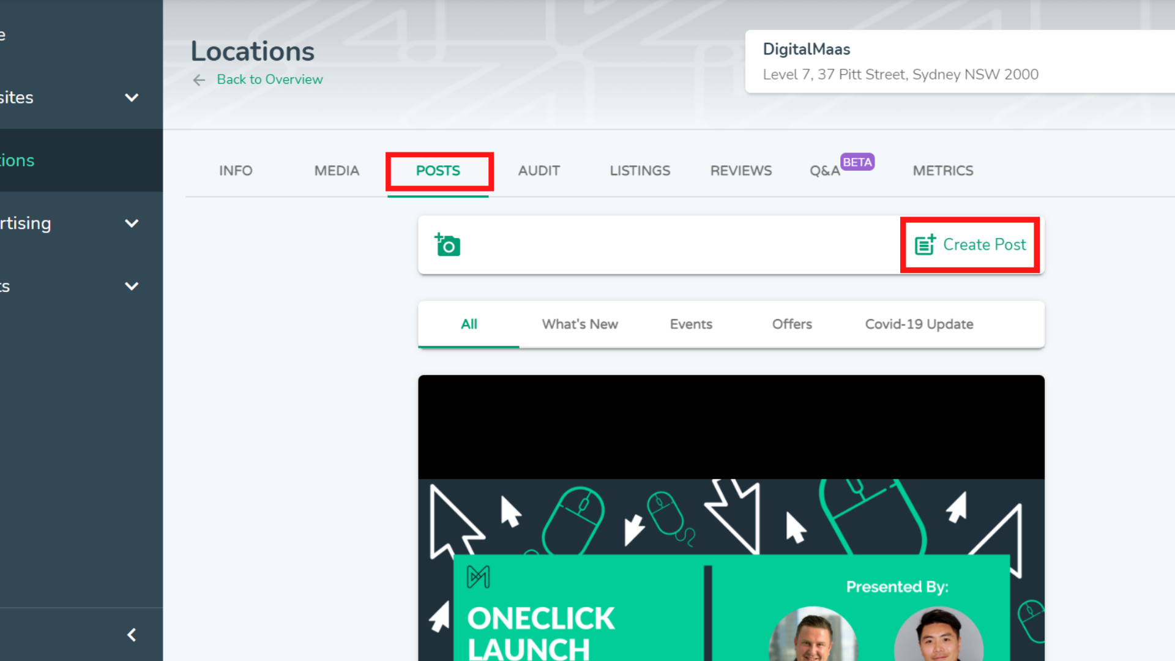1175x661 pixels.
Task: Select the All posts filter tab
Action: tap(468, 324)
